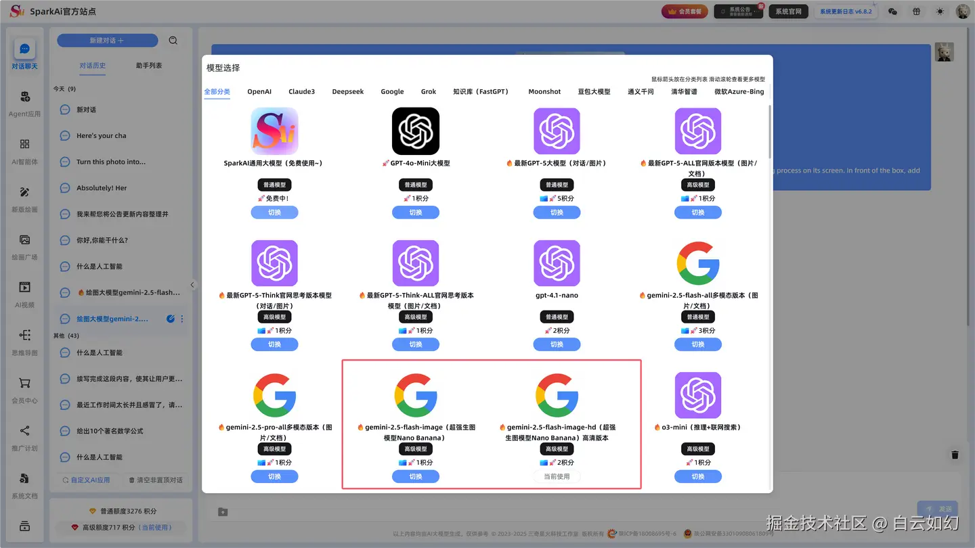
Task: Select the Deepseek category tab
Action: pos(348,91)
